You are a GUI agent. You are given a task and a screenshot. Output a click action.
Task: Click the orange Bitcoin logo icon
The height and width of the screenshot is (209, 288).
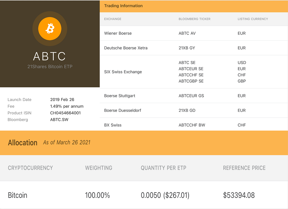(x=50, y=29)
